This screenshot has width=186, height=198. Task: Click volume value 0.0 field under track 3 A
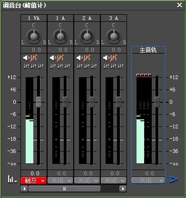coord(114,173)
